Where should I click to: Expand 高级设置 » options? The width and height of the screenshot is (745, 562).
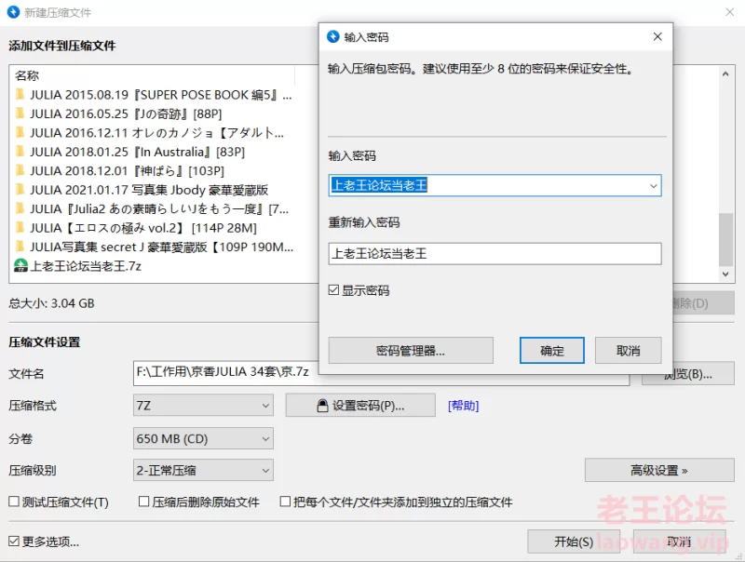click(659, 470)
